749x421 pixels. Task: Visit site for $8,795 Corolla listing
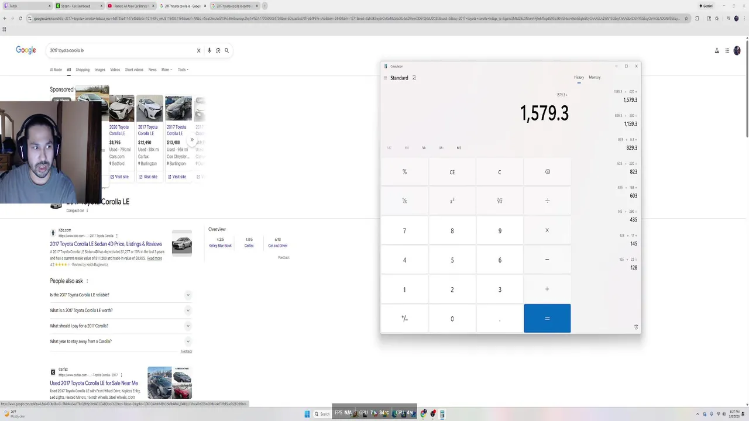(x=120, y=177)
